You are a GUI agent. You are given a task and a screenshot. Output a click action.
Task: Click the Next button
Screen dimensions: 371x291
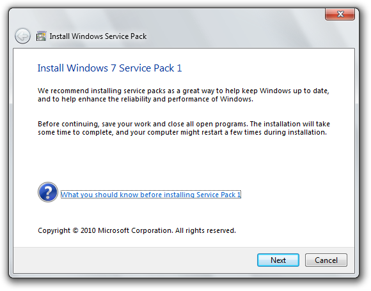[278, 260]
